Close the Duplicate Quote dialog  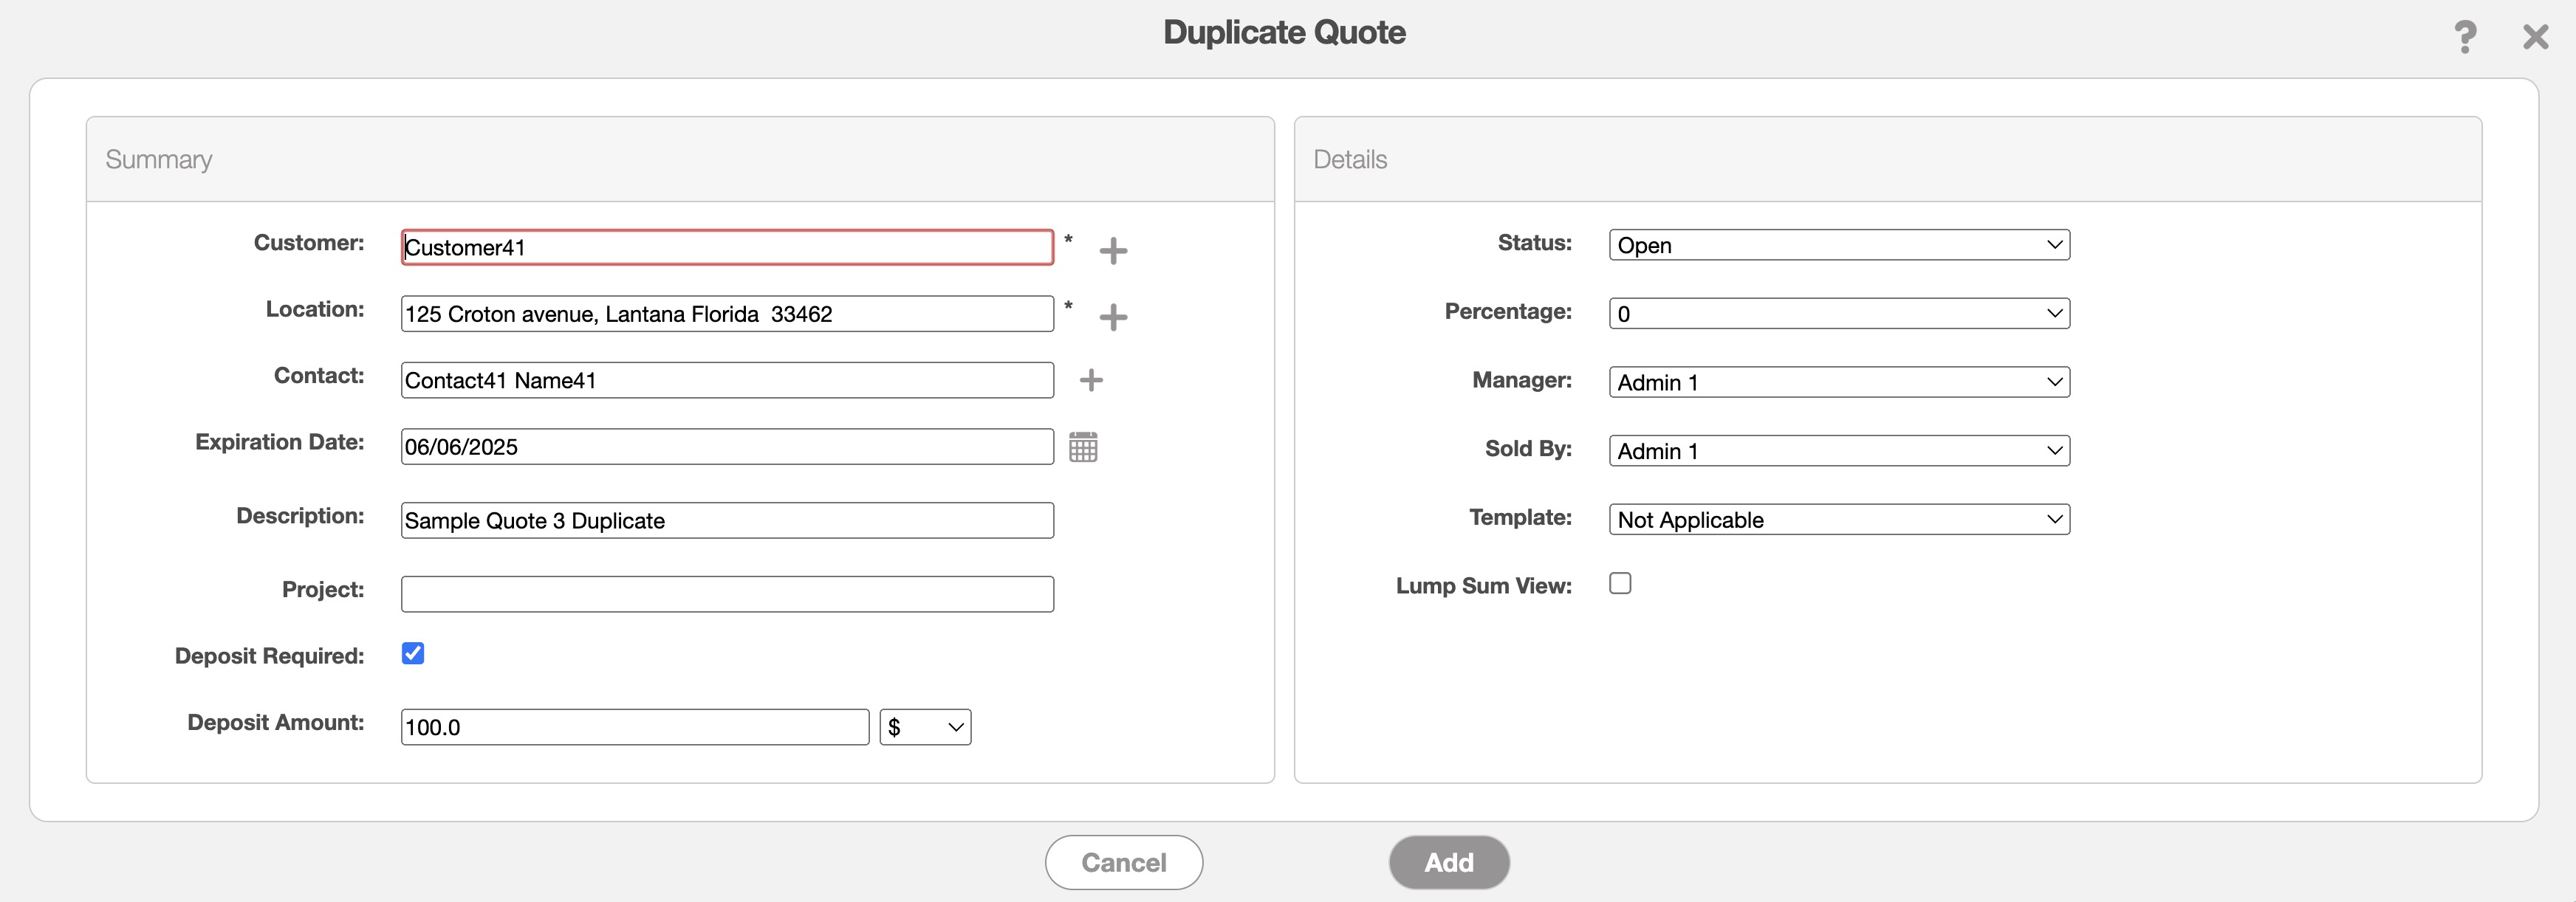2535,37
